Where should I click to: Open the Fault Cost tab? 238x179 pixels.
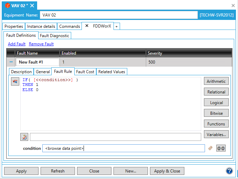(x=85, y=72)
